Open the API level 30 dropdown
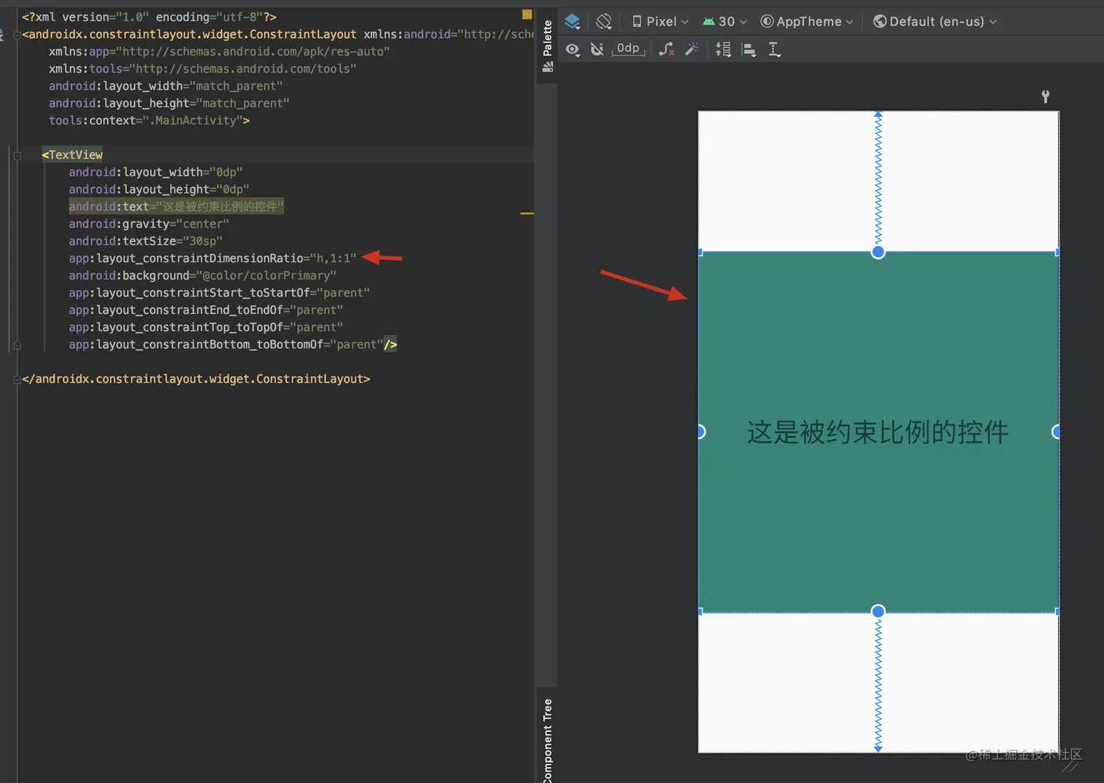 [724, 21]
